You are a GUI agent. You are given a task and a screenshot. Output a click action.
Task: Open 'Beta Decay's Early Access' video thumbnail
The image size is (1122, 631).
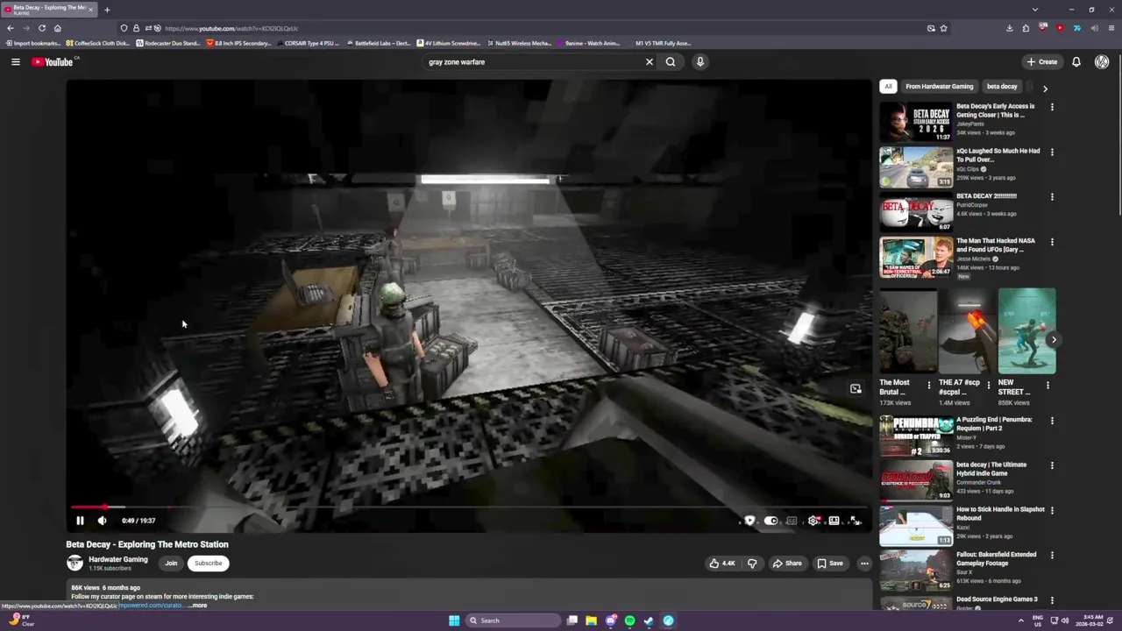click(x=916, y=122)
